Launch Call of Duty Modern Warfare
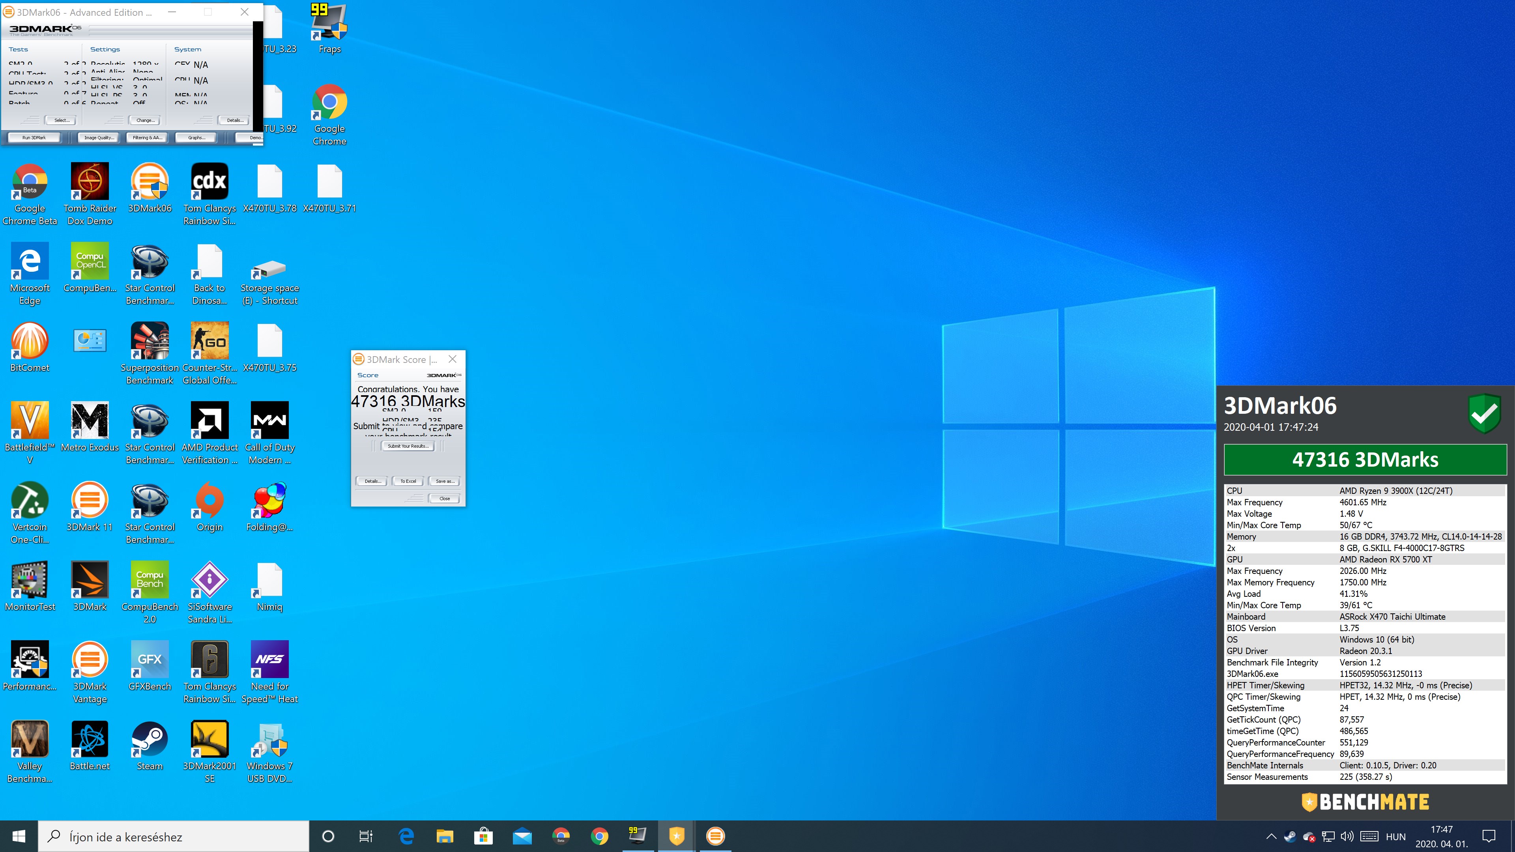The image size is (1515, 852). (x=270, y=433)
